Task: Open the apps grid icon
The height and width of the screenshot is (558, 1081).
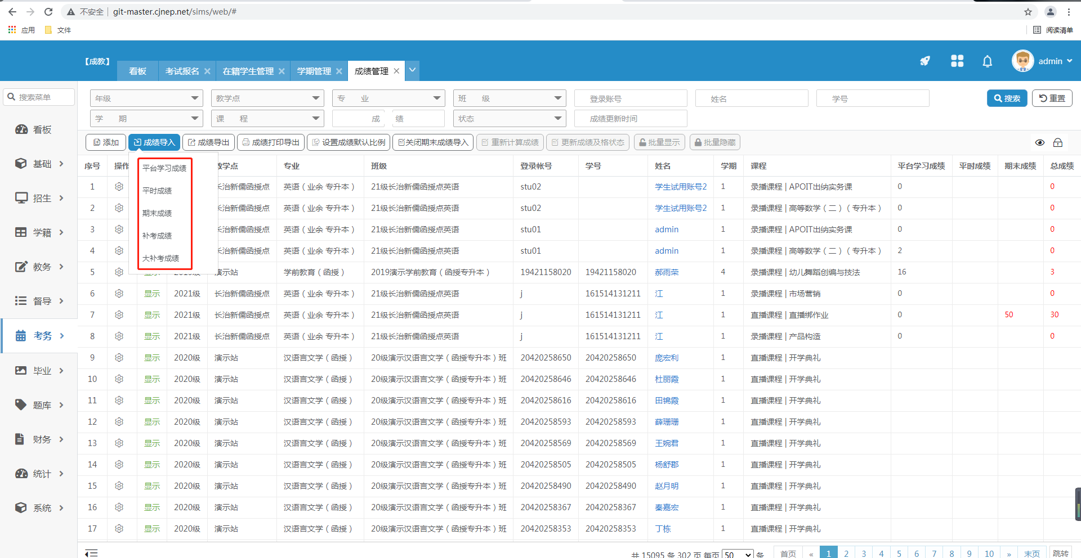Action: pyautogui.click(x=957, y=61)
